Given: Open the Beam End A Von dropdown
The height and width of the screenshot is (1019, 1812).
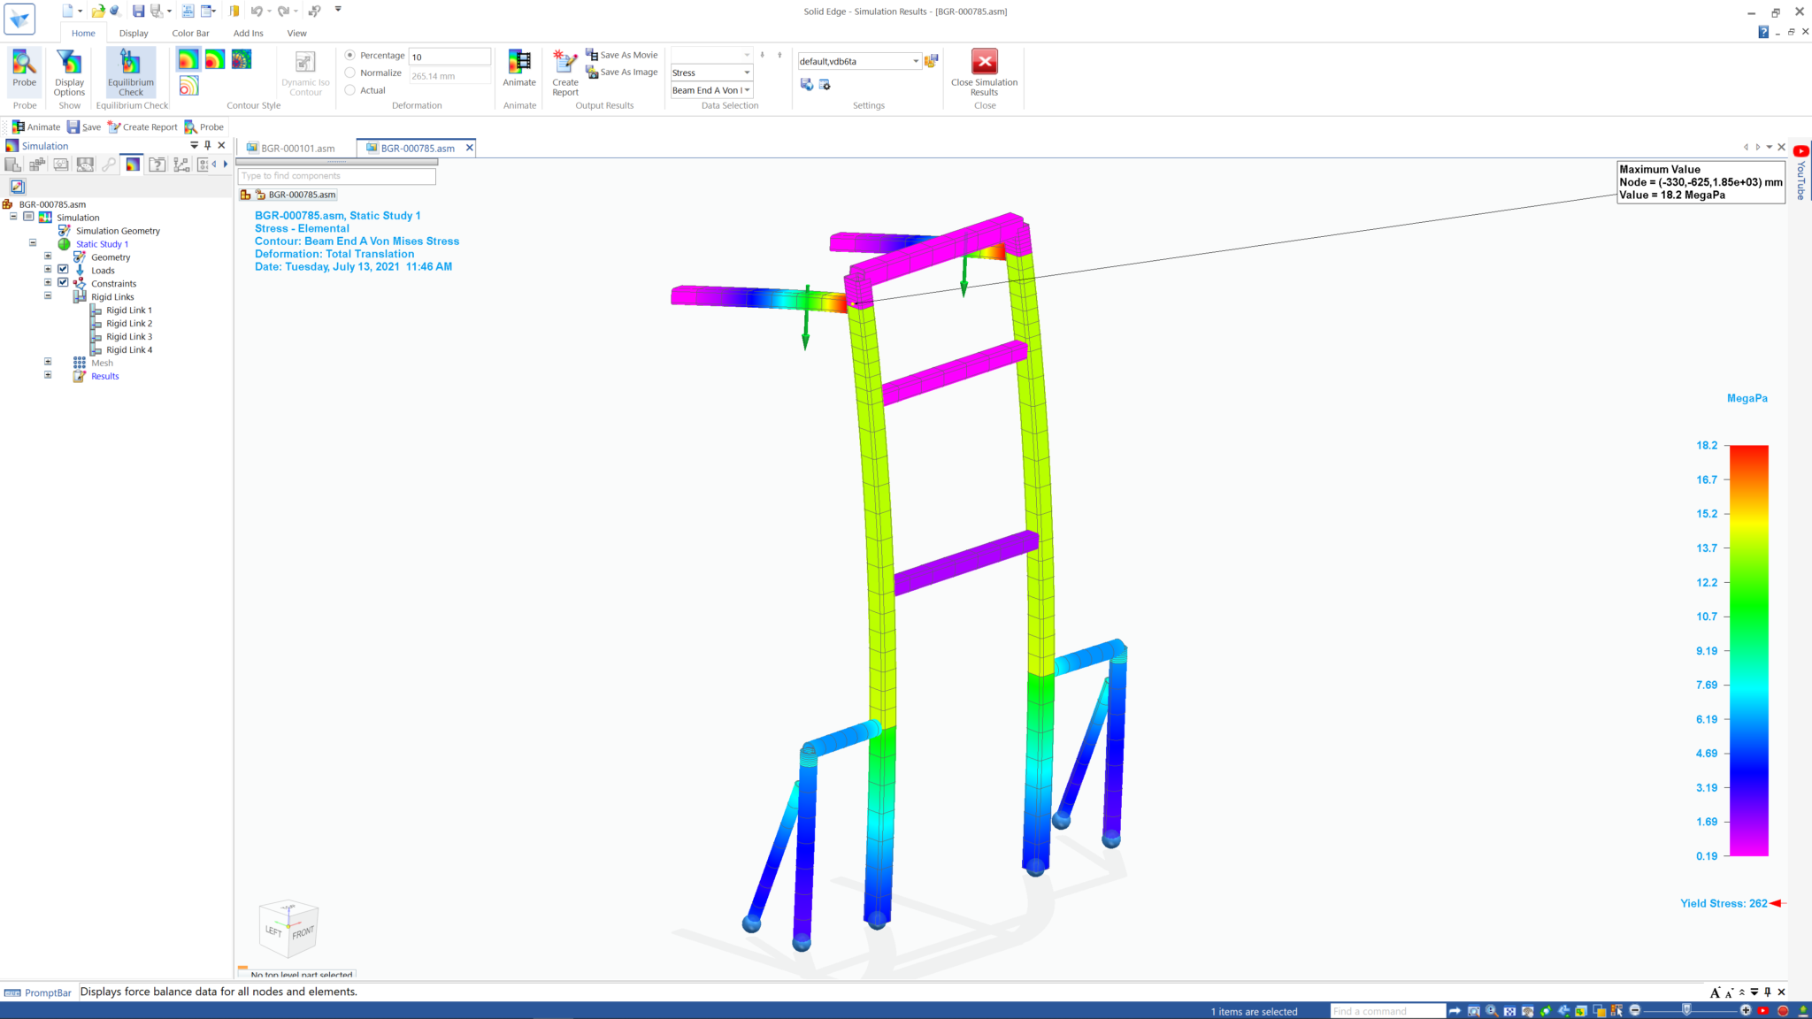Looking at the screenshot, I should click(x=747, y=90).
